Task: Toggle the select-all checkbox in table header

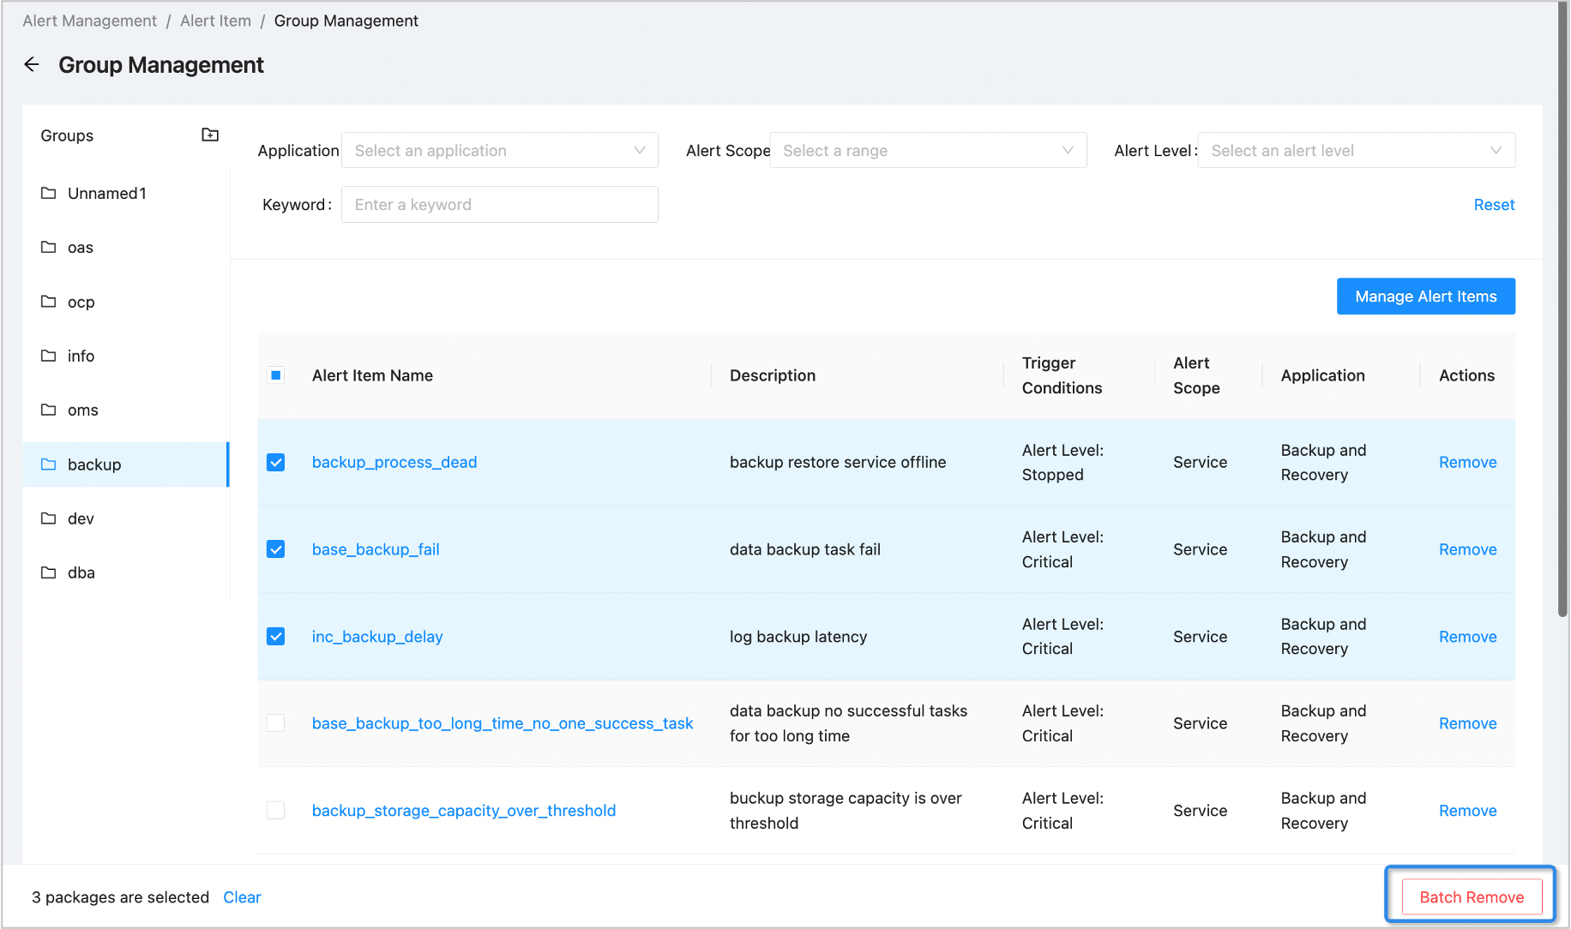Action: coord(275,375)
